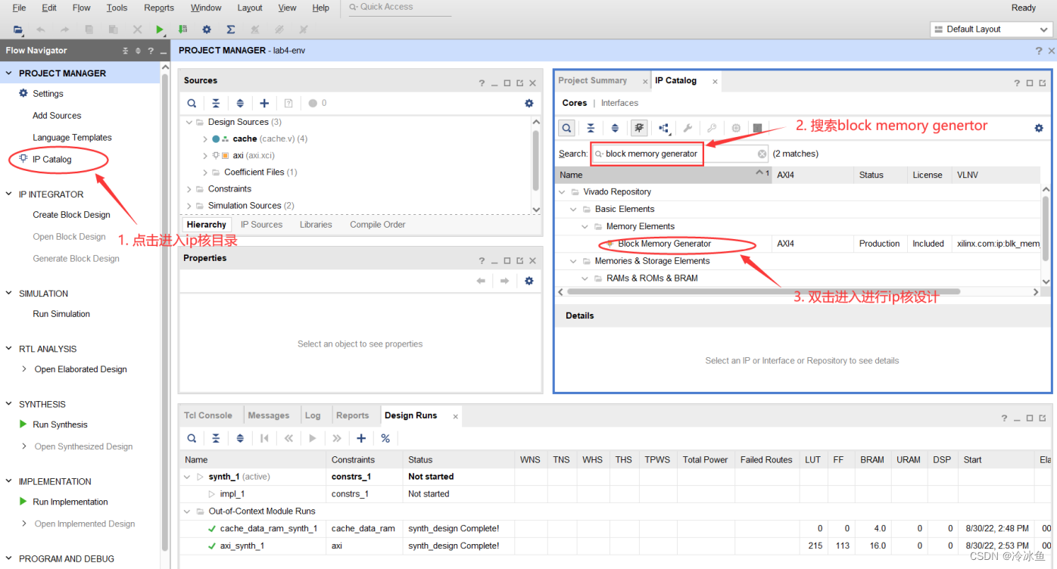The width and height of the screenshot is (1057, 569).
Task: Collapse the PROJECT MANAGER section
Action: point(9,73)
